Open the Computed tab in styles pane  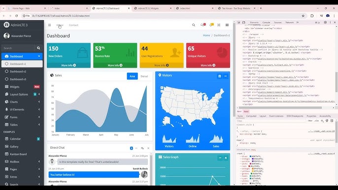[x=251, y=116]
